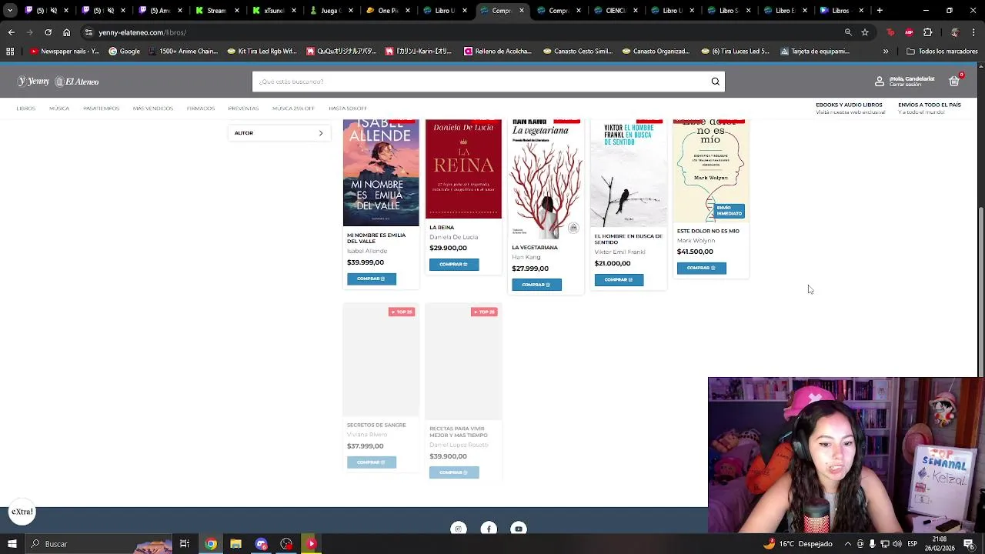Click the browser address bar URL
This screenshot has width=985, height=554.
[x=142, y=32]
